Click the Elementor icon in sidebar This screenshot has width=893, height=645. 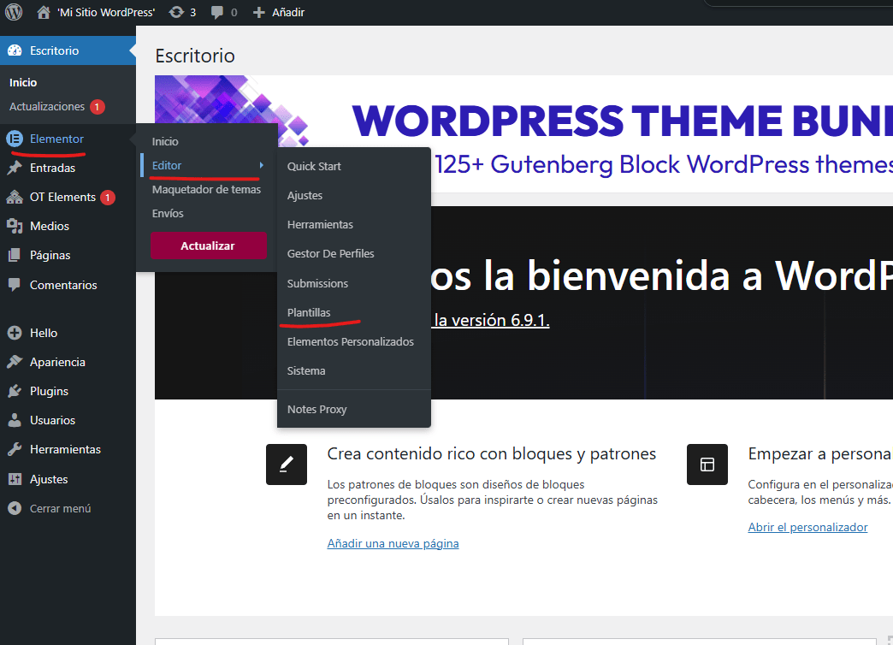[x=14, y=139]
